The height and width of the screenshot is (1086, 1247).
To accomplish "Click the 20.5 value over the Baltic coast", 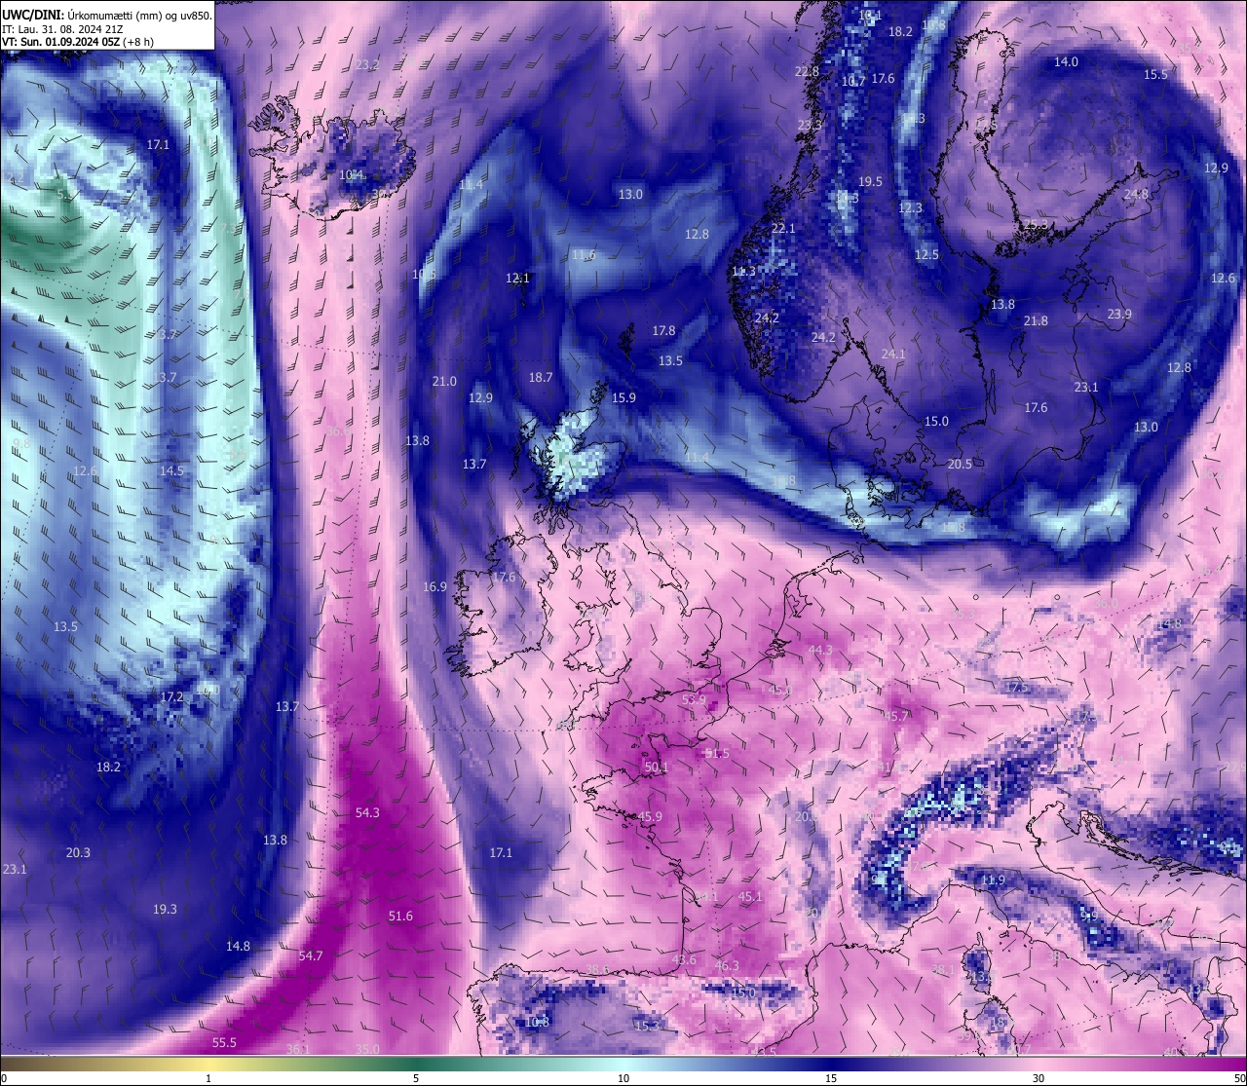I will point(960,464).
